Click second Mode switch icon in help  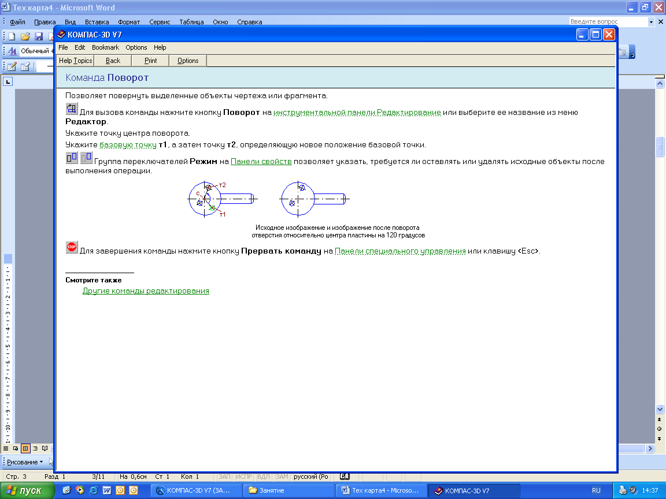click(x=86, y=158)
